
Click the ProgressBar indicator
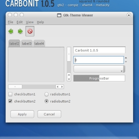99,78
